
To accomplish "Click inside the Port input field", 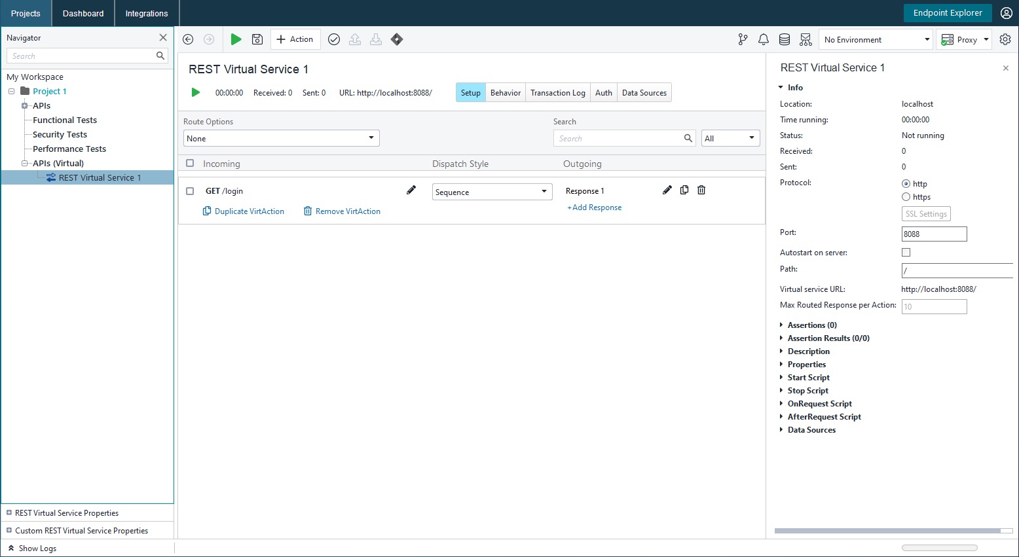I will click(934, 234).
